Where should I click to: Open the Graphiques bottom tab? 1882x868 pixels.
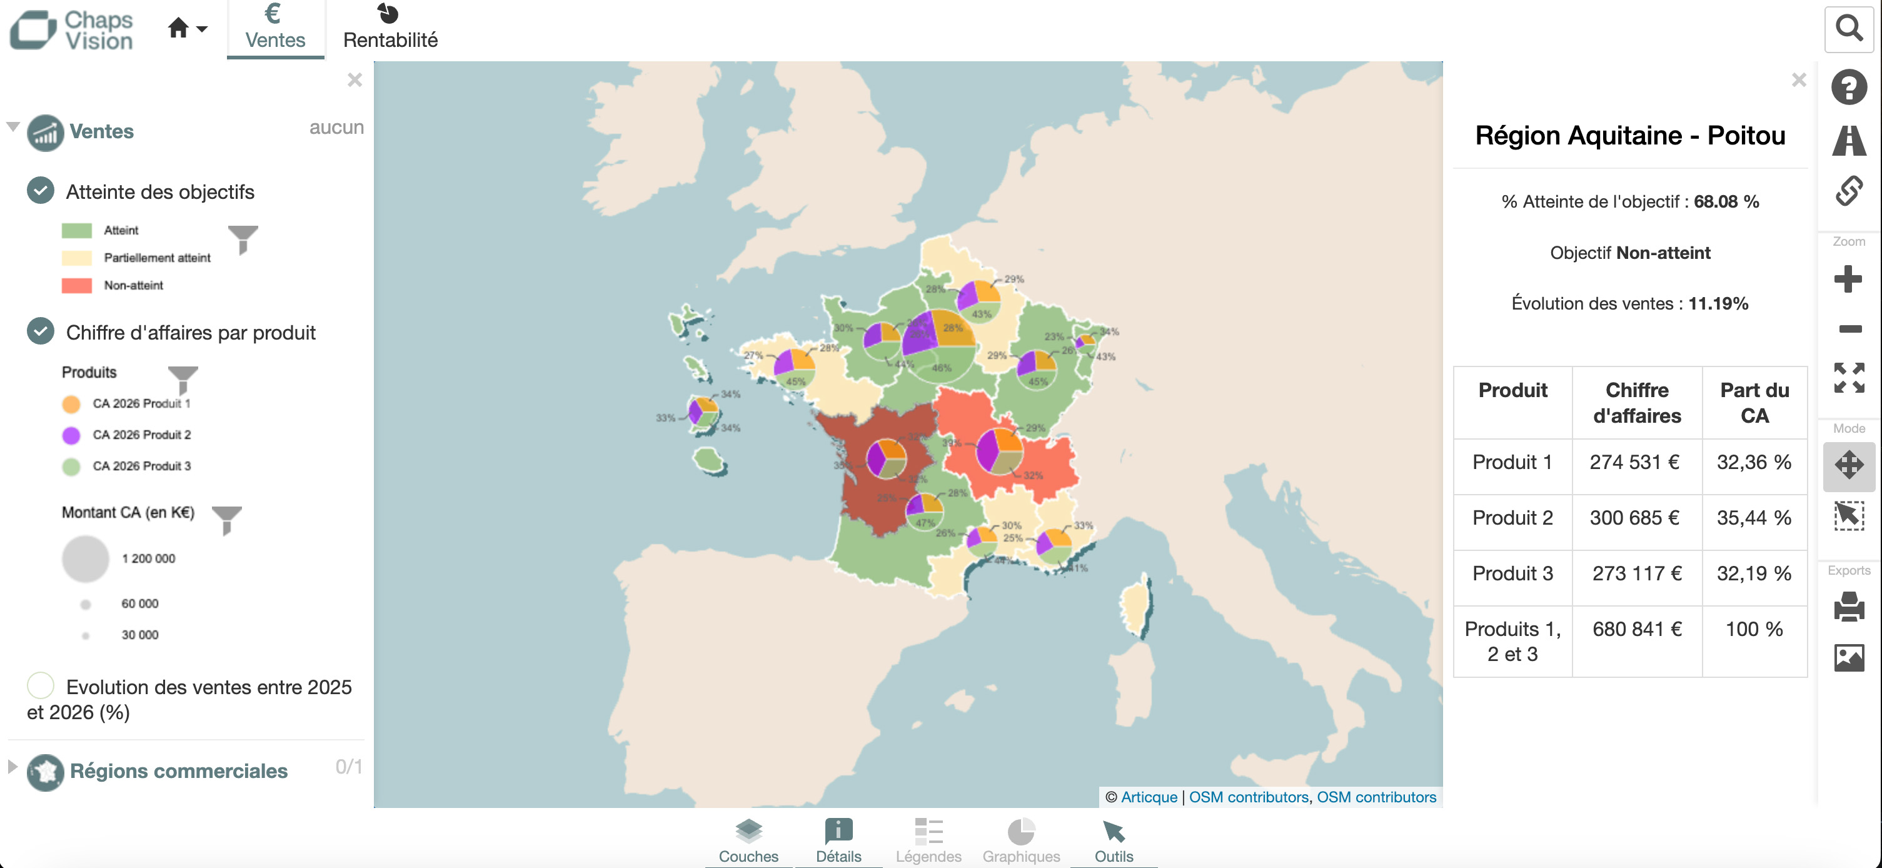1020,841
